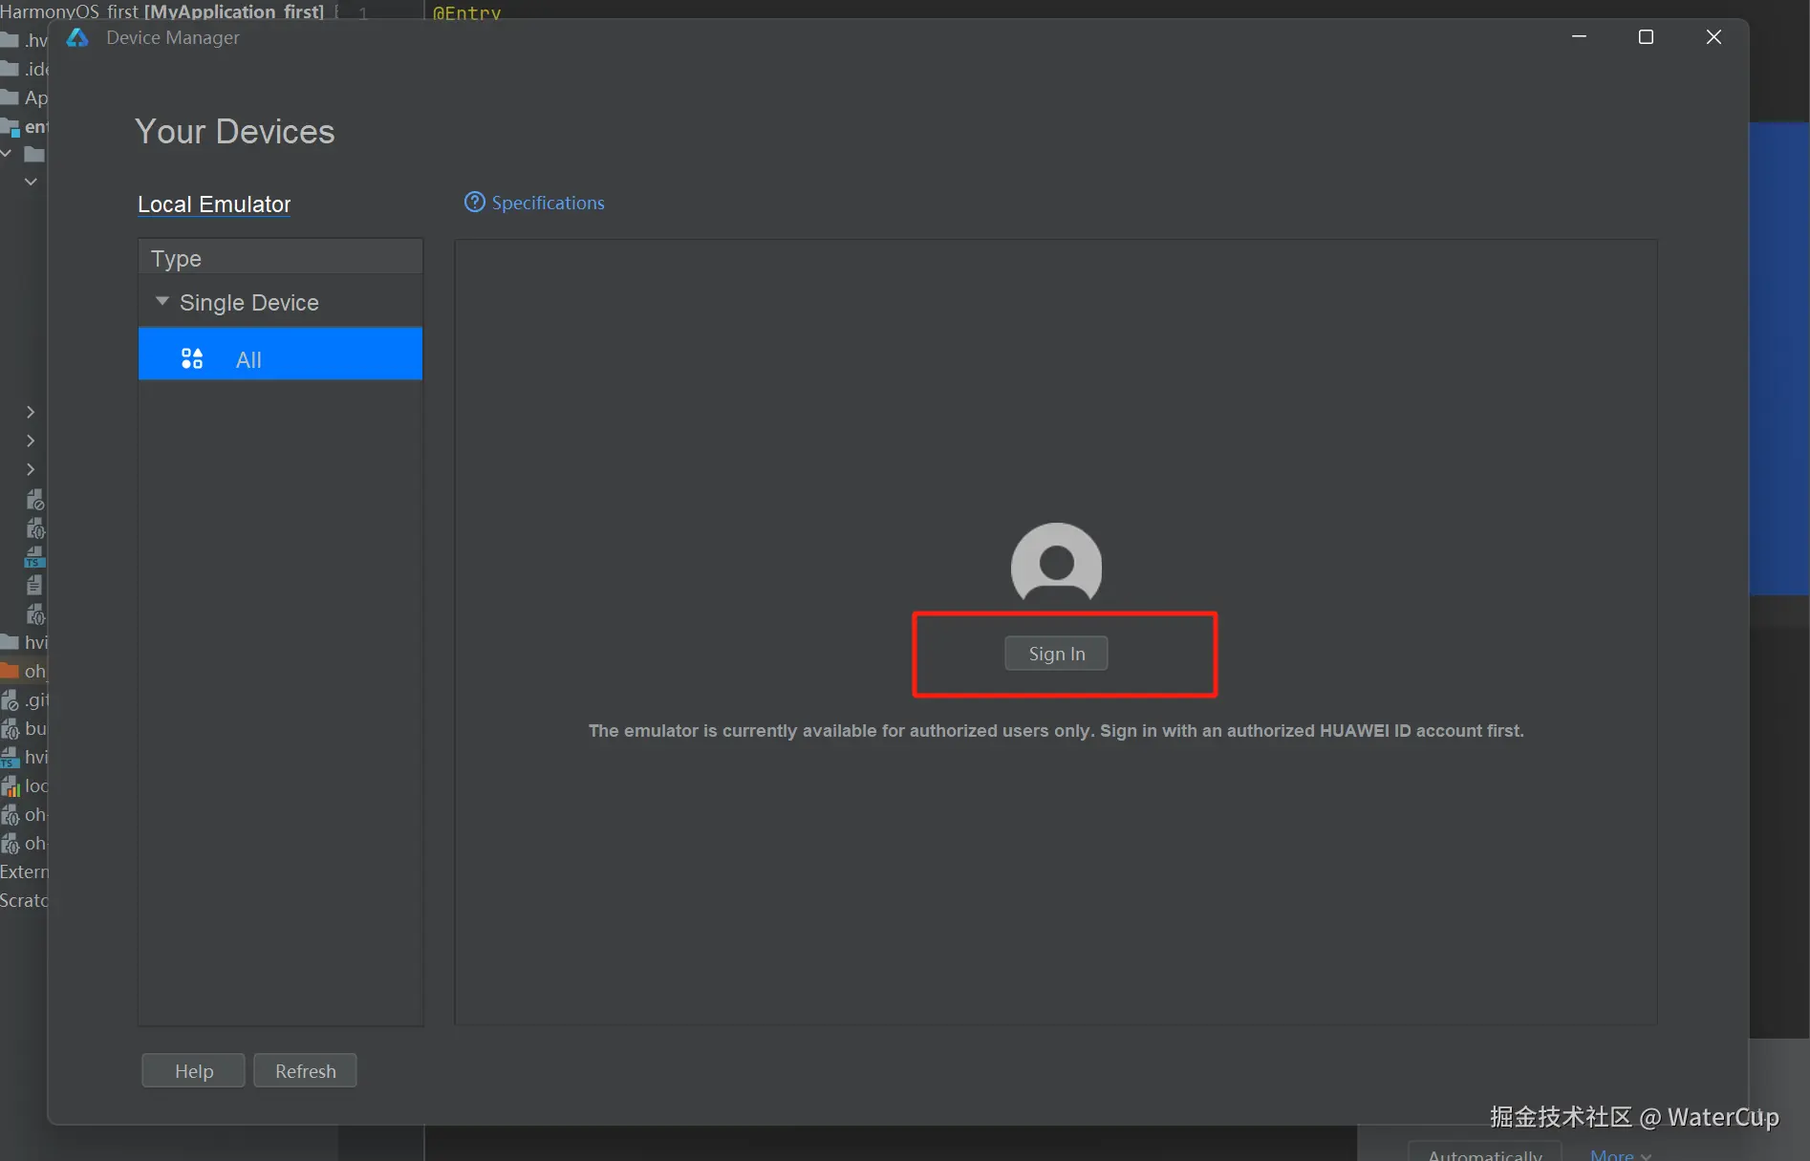The image size is (1810, 1161).
Task: Click the Sign In button
Action: coord(1056,654)
